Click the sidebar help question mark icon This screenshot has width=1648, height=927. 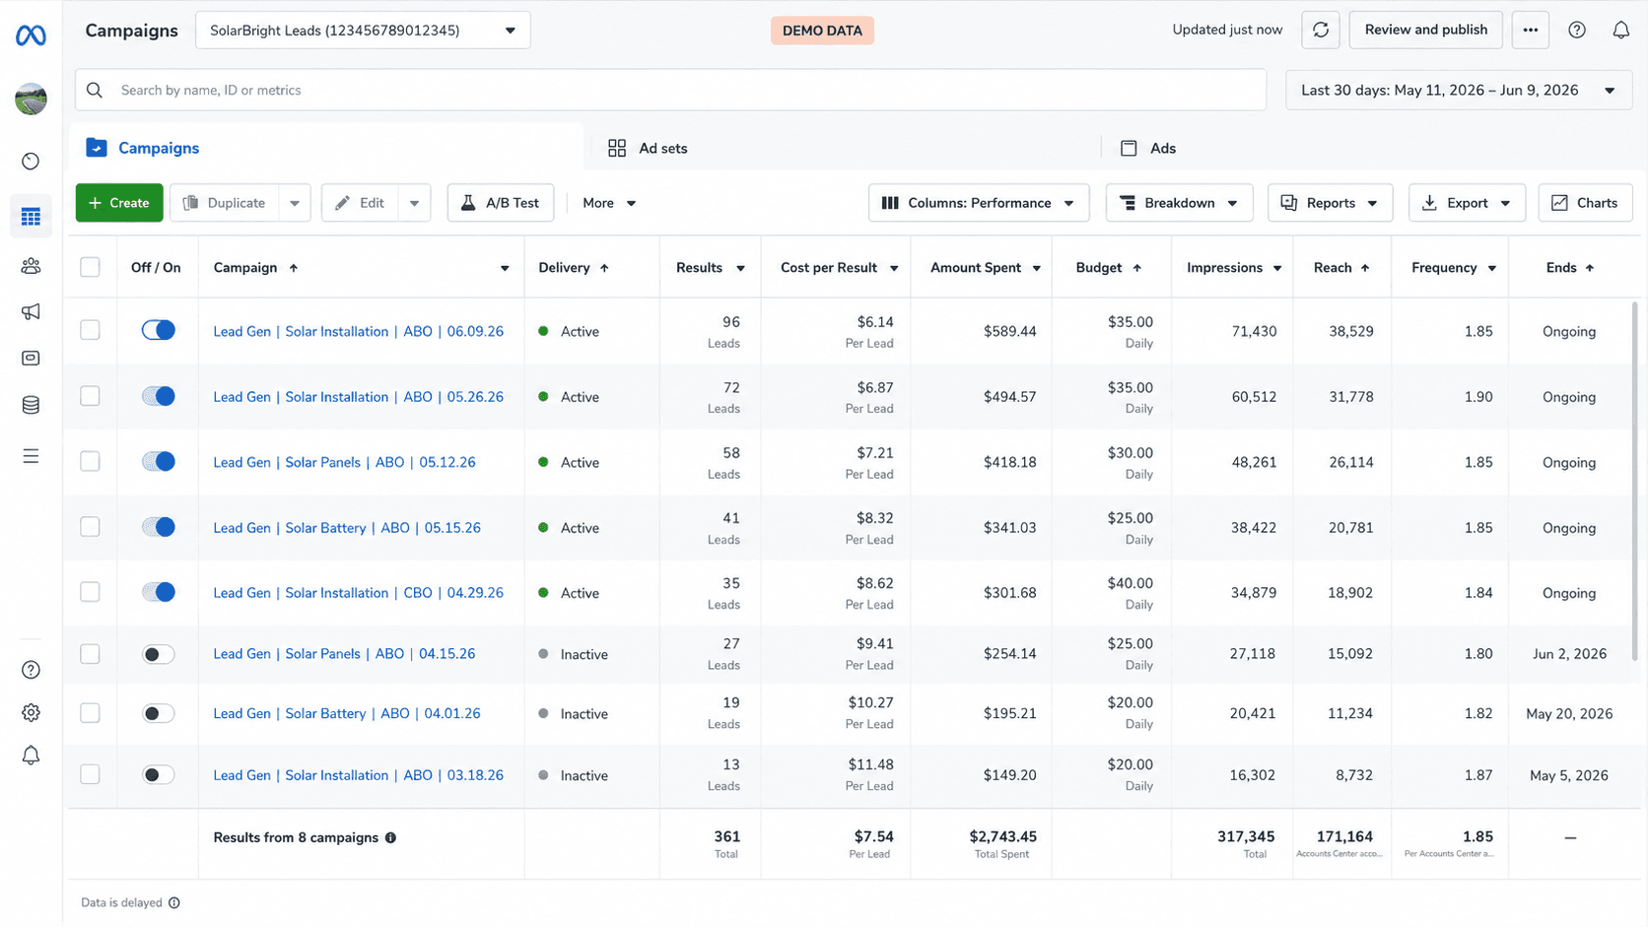point(31,670)
